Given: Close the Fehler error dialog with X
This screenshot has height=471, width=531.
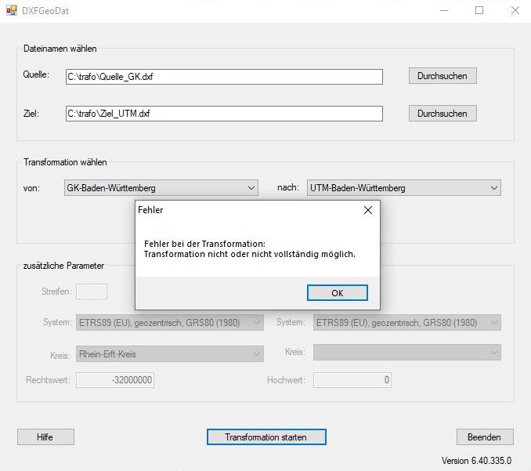Looking at the screenshot, I should click(367, 210).
